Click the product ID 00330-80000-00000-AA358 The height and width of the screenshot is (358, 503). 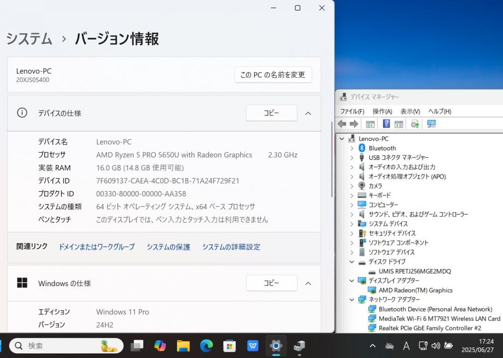click(x=141, y=194)
